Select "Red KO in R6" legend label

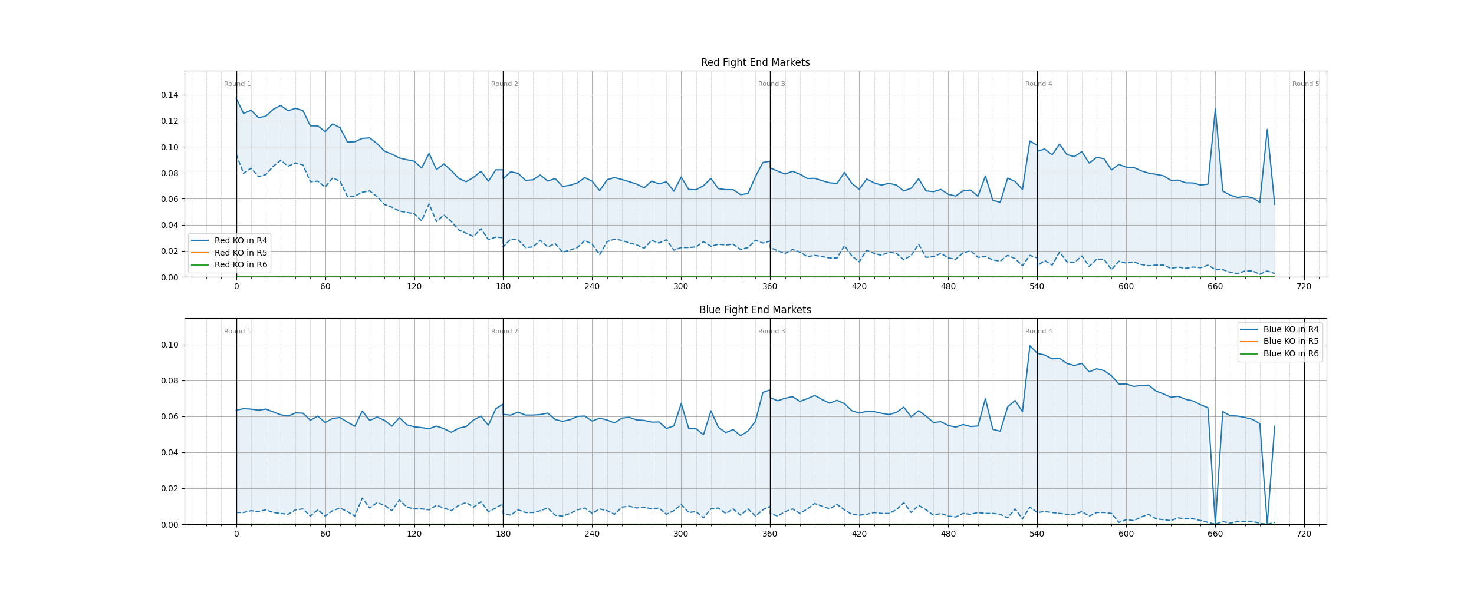[241, 264]
